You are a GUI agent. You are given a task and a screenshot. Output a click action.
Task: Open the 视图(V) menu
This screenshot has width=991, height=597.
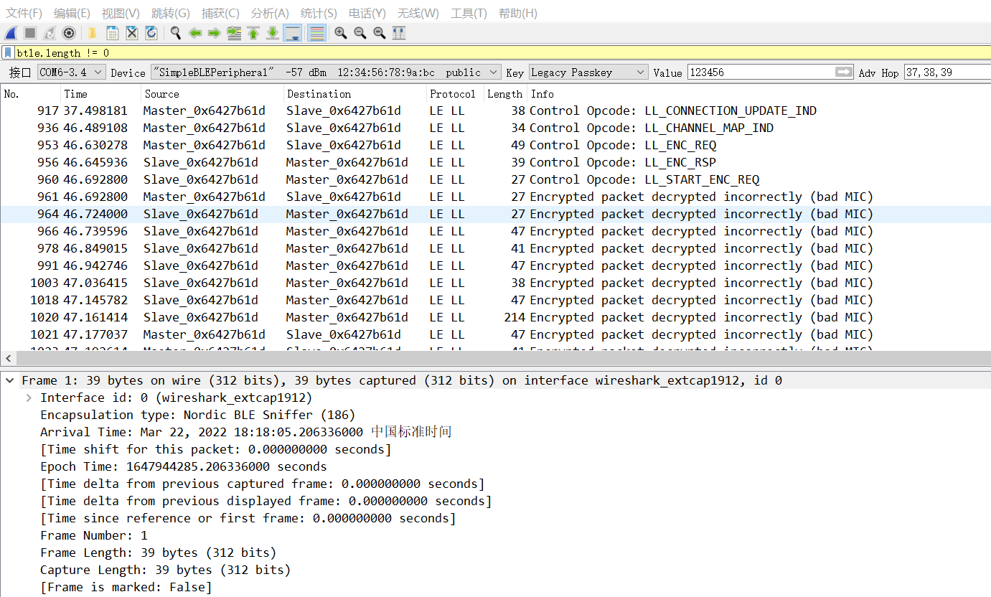pos(121,13)
